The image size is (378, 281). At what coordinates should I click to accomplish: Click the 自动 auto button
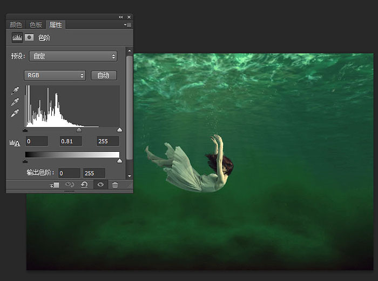point(104,76)
